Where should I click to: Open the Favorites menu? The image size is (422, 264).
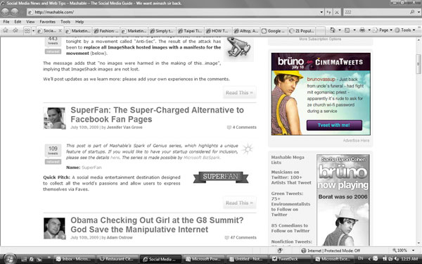pyautogui.click(x=47, y=22)
